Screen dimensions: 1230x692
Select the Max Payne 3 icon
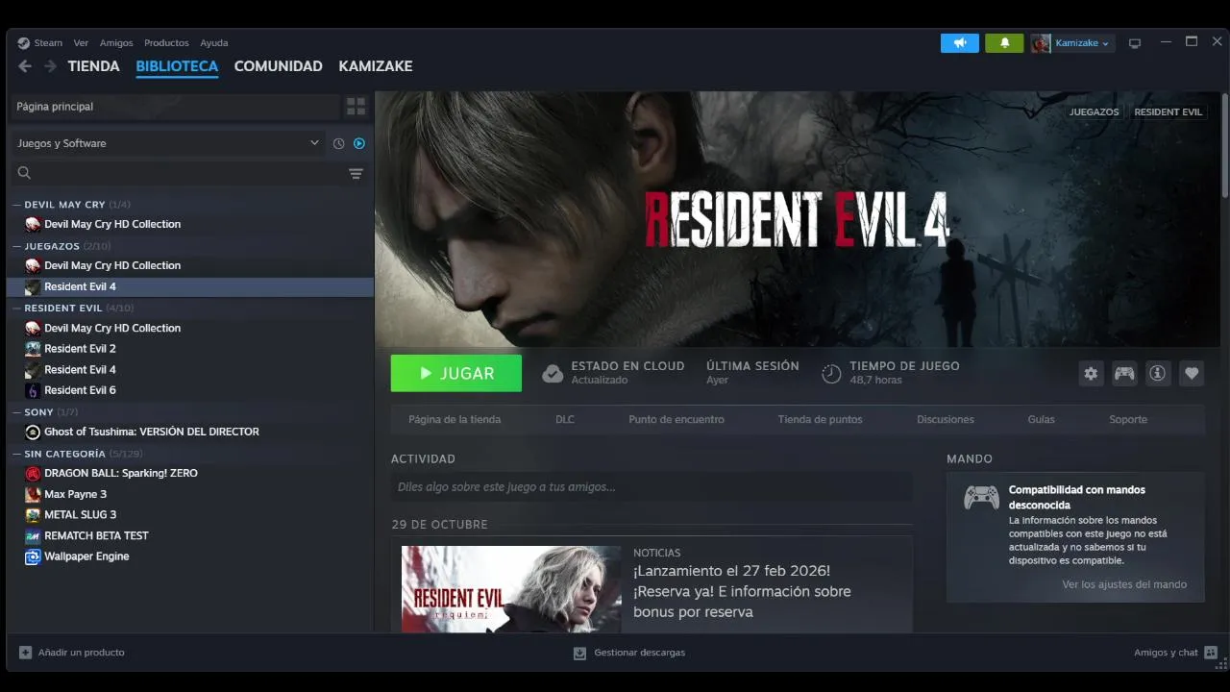(33, 494)
